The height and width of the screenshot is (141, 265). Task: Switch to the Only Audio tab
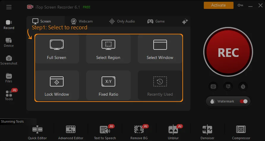tap(122, 21)
